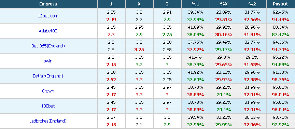Image resolution: width=295 pixels, height=129 pixels.
Task: Open the Asiabet88 bookmaker link
Action: 48,31
